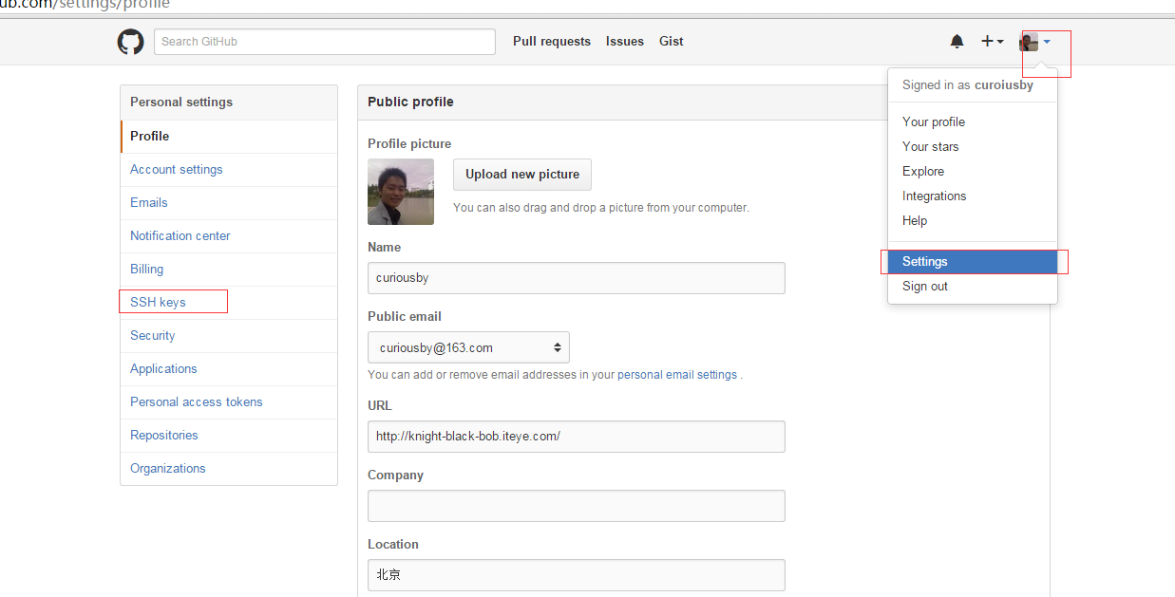Choose Your stars in user menu
1175x597 pixels.
(x=973, y=147)
